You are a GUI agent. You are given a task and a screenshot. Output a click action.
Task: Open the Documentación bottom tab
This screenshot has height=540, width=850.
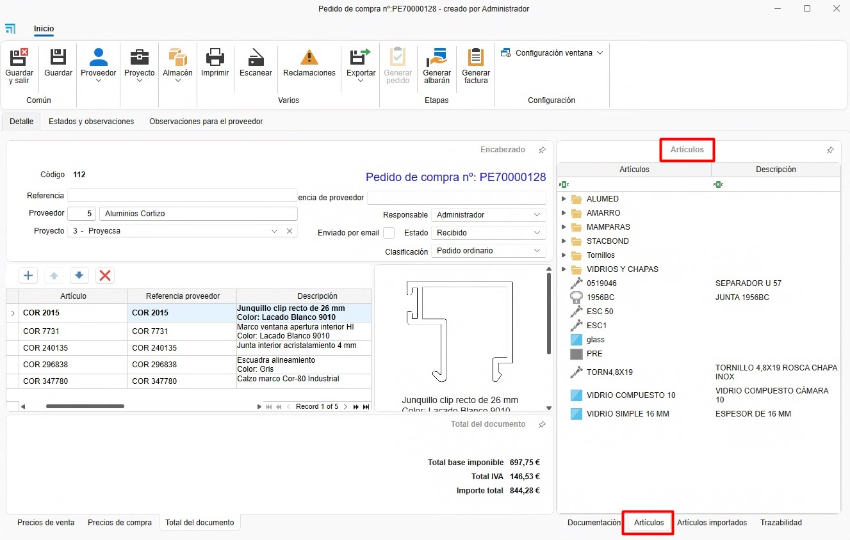(594, 523)
